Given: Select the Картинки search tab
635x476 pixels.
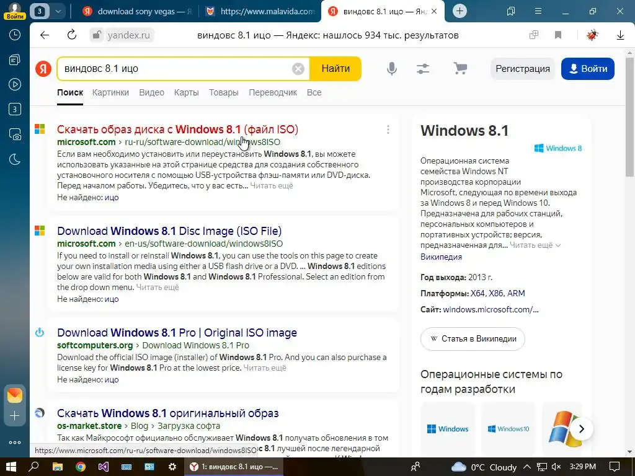Looking at the screenshot, I should pos(110,92).
